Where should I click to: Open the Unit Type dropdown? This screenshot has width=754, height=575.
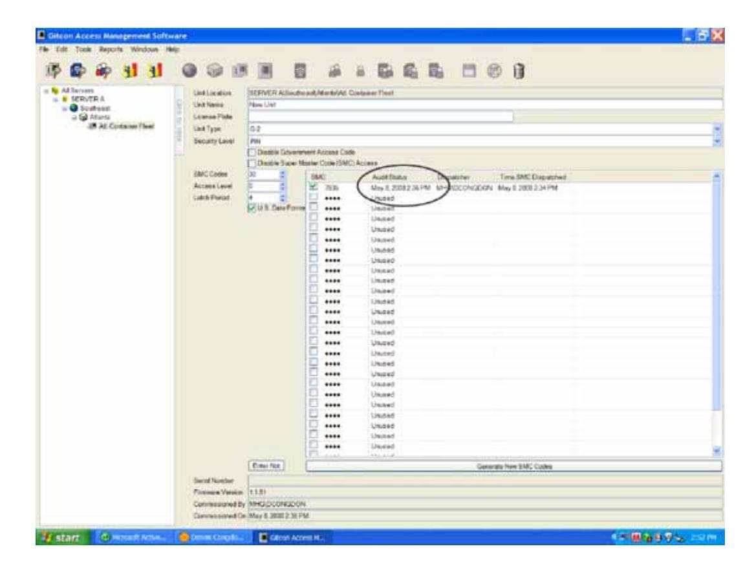[717, 129]
